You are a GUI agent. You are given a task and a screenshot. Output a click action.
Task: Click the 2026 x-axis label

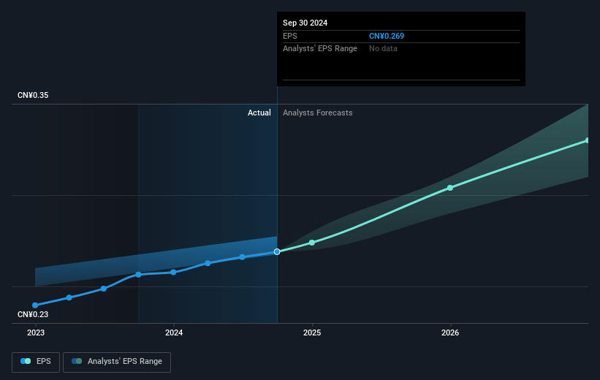pos(450,332)
